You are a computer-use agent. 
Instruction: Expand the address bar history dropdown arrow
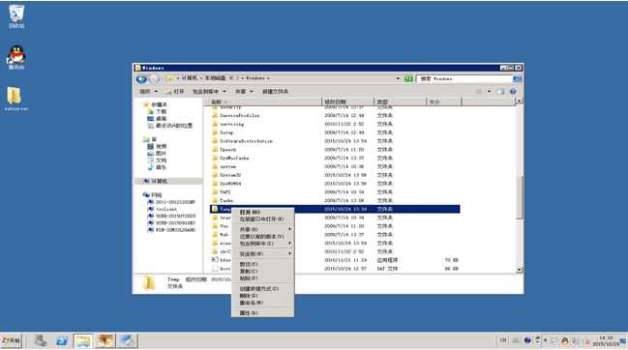pos(398,79)
